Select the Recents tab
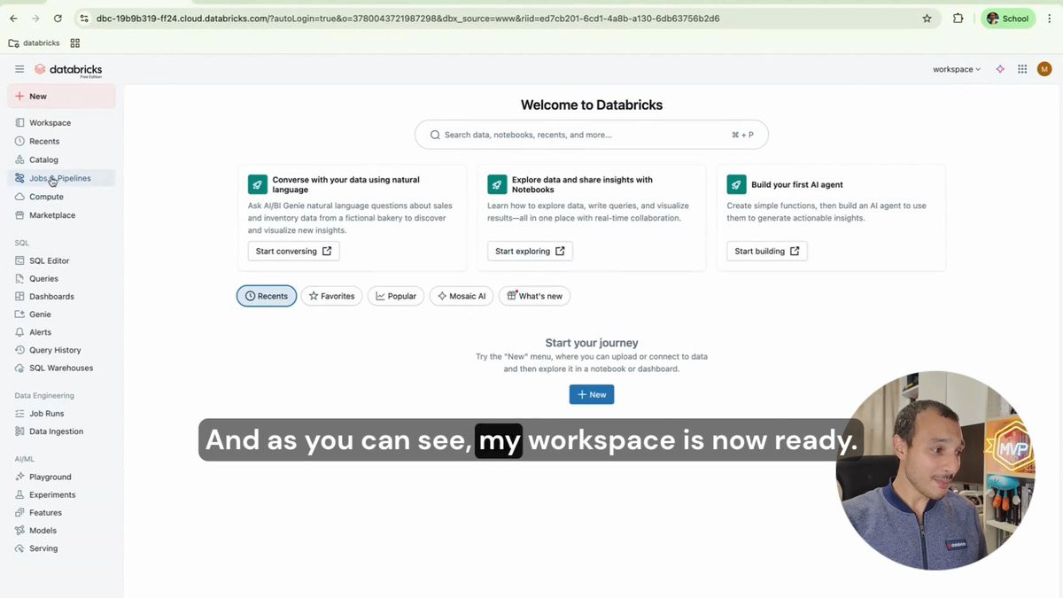1063x598 pixels. (267, 296)
